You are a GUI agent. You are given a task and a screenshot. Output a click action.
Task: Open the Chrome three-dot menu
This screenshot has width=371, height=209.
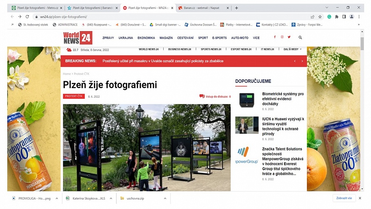coord(359,17)
